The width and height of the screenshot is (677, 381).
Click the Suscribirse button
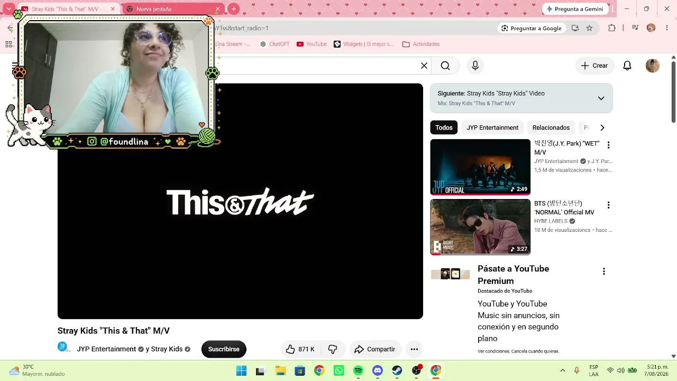(224, 349)
